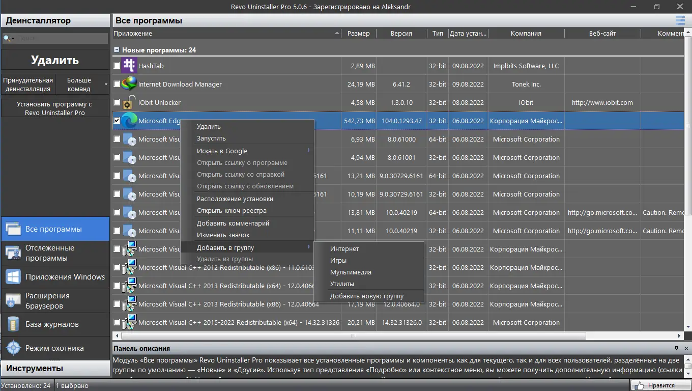The height and width of the screenshot is (391, 692).
Task: Open the view menu via the blue lines icon
Action: coord(680,20)
